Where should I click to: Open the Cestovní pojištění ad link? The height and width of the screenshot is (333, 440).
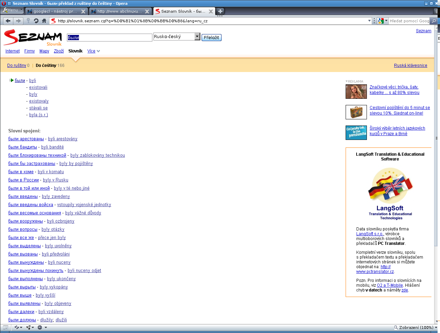point(400,110)
